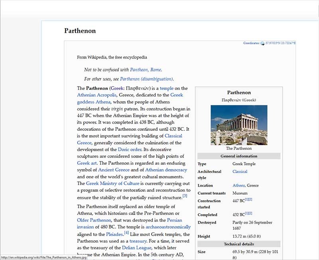Click the 'Greek Temple' type value
This screenshot has height=260, width=319.
coord(244,164)
